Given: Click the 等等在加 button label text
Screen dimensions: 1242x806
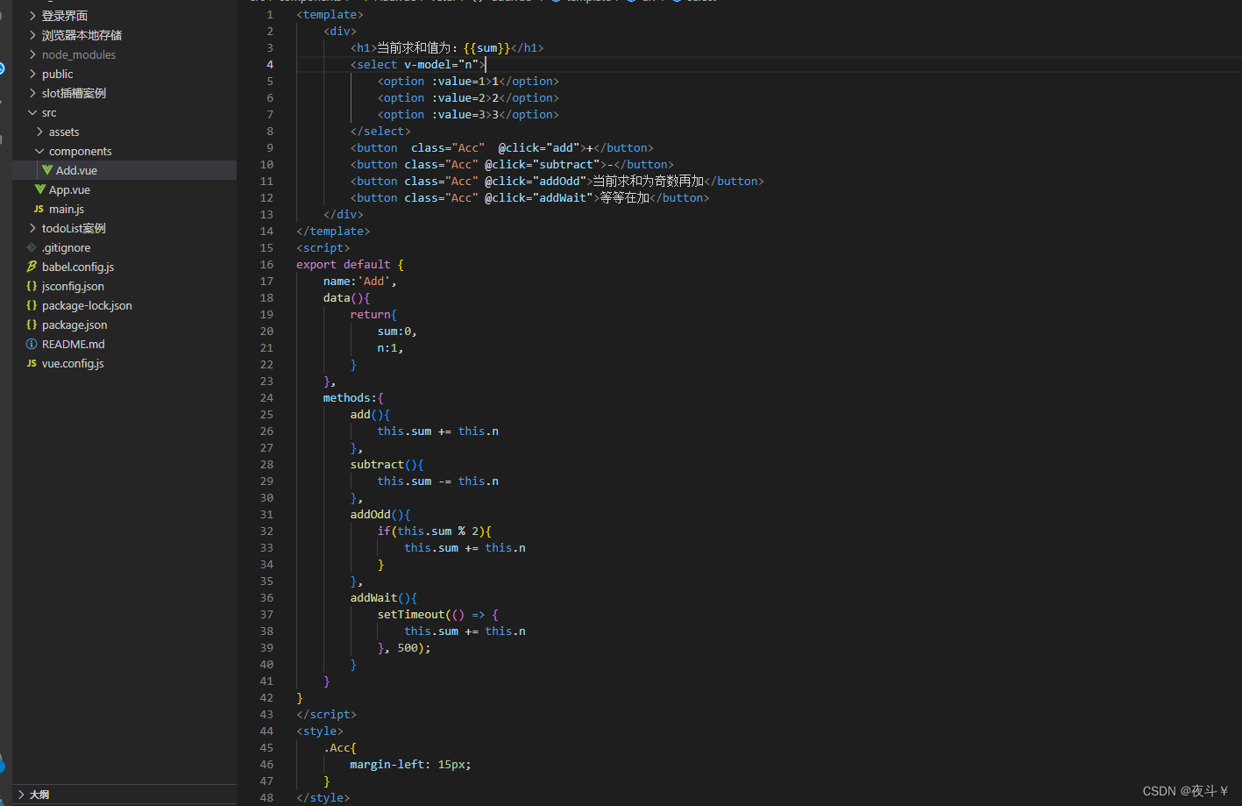Looking at the screenshot, I should [x=625, y=198].
